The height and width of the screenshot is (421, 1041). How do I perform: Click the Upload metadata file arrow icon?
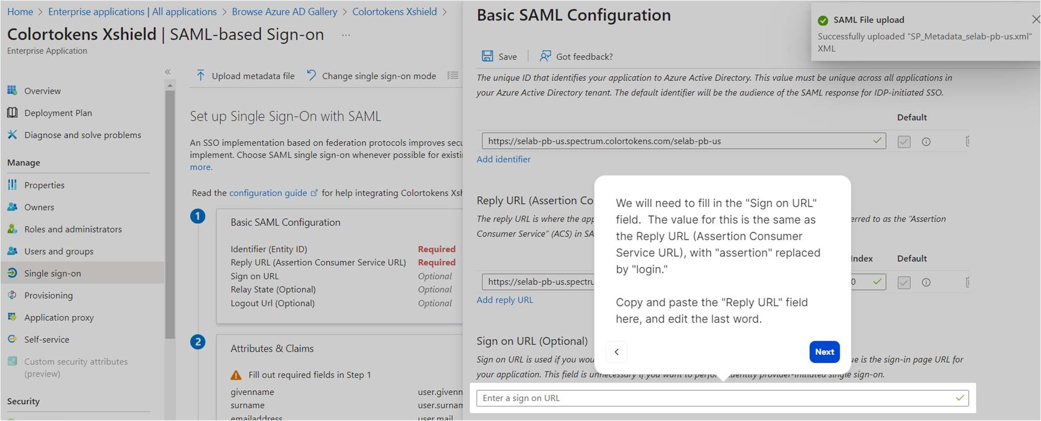point(201,76)
